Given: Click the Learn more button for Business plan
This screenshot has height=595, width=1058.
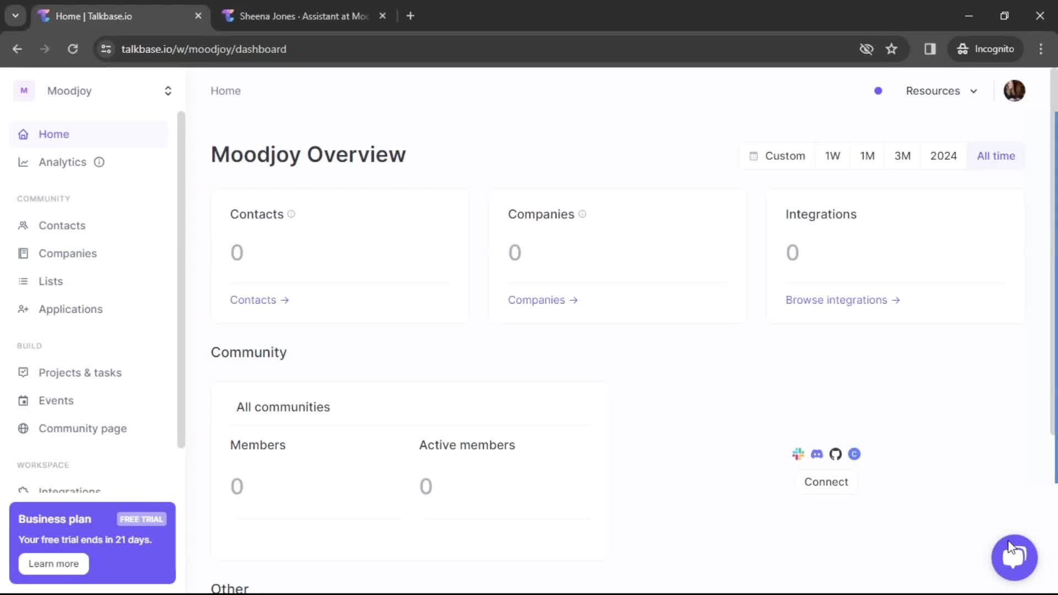Looking at the screenshot, I should click(x=55, y=563).
